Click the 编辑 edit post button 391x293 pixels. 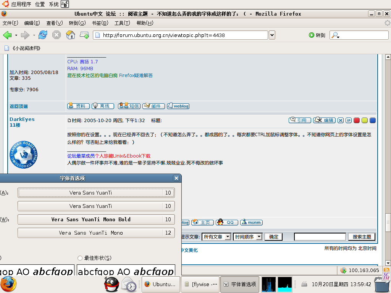(324, 120)
